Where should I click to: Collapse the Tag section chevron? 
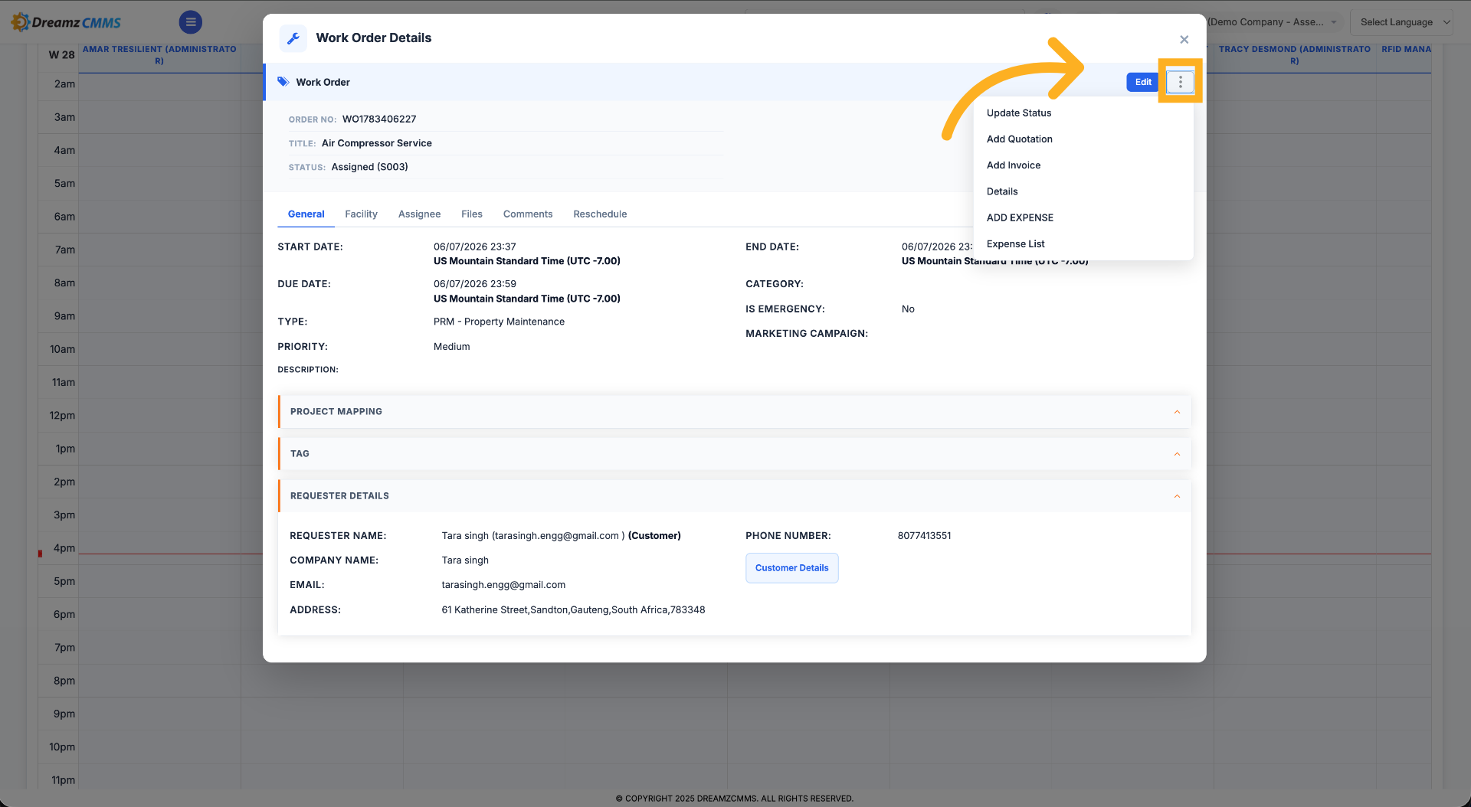click(x=1177, y=454)
